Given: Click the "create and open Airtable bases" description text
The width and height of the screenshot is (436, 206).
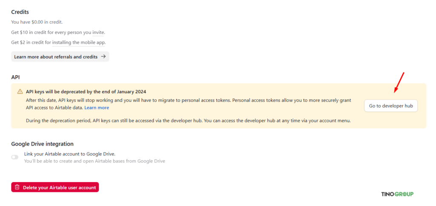Looking at the screenshot, I should [x=95, y=161].
